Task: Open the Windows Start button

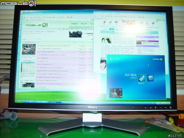Action: tap(19, 101)
